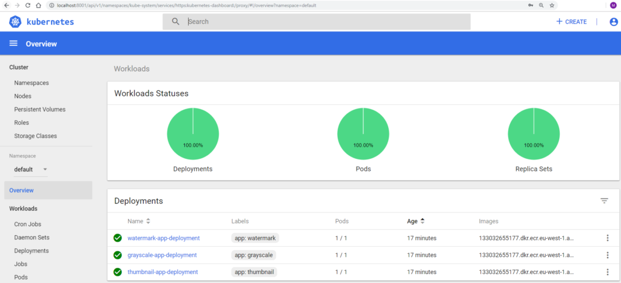Bookmark this page with star icon

[x=552, y=5]
